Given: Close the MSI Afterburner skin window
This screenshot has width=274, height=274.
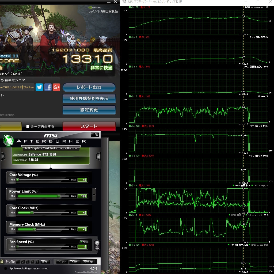Looking at the screenshot, I should point(97,134).
